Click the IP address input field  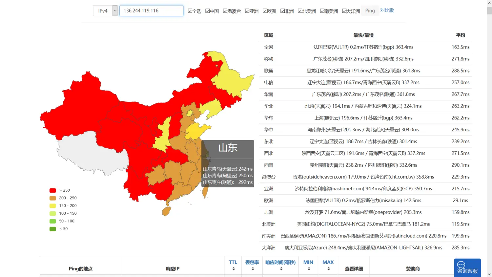point(151,11)
